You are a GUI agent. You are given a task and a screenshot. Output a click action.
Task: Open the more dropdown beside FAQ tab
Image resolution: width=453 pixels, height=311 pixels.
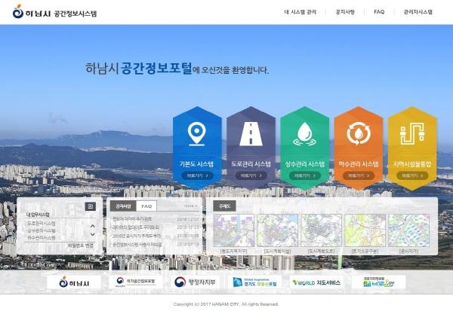click(190, 206)
